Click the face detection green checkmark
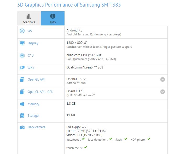 tap(111, 139)
